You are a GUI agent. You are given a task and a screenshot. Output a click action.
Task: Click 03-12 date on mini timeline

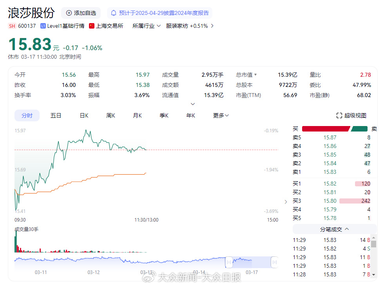click(x=94, y=272)
